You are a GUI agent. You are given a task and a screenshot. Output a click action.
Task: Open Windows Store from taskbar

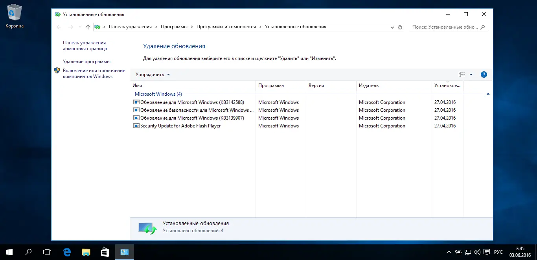[x=105, y=252]
